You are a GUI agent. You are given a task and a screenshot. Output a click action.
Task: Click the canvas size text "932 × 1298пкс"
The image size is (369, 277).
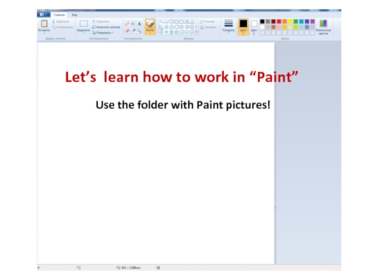(x=131, y=268)
